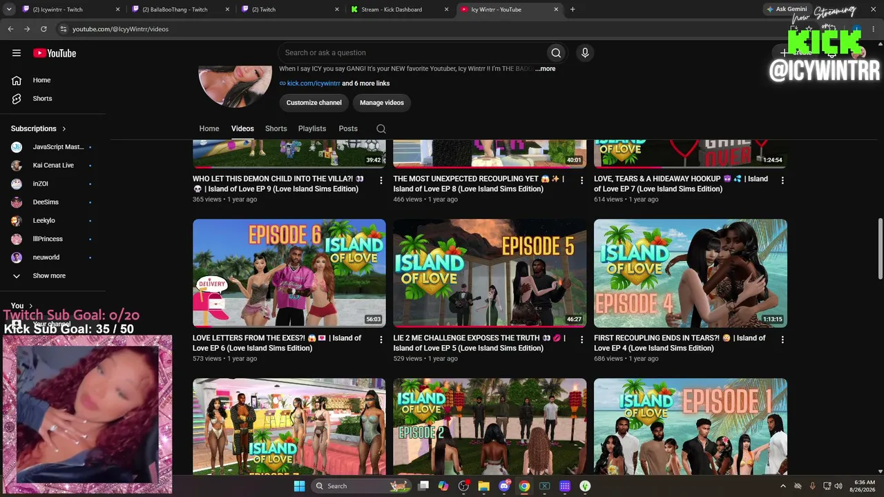Screen dimensions: 884x497
Task: Open the Windows Start menu
Action: click(x=299, y=486)
